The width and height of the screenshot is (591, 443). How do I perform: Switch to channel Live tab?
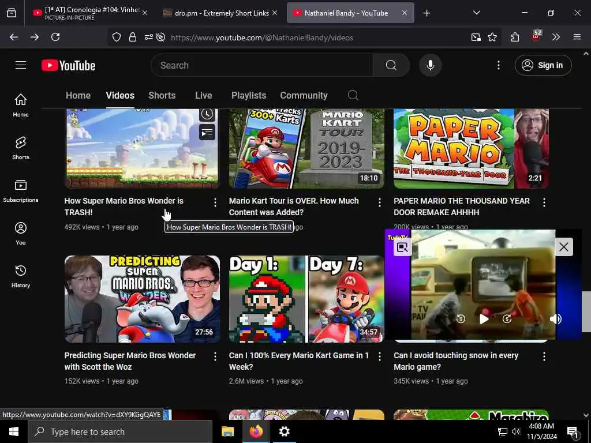point(204,95)
